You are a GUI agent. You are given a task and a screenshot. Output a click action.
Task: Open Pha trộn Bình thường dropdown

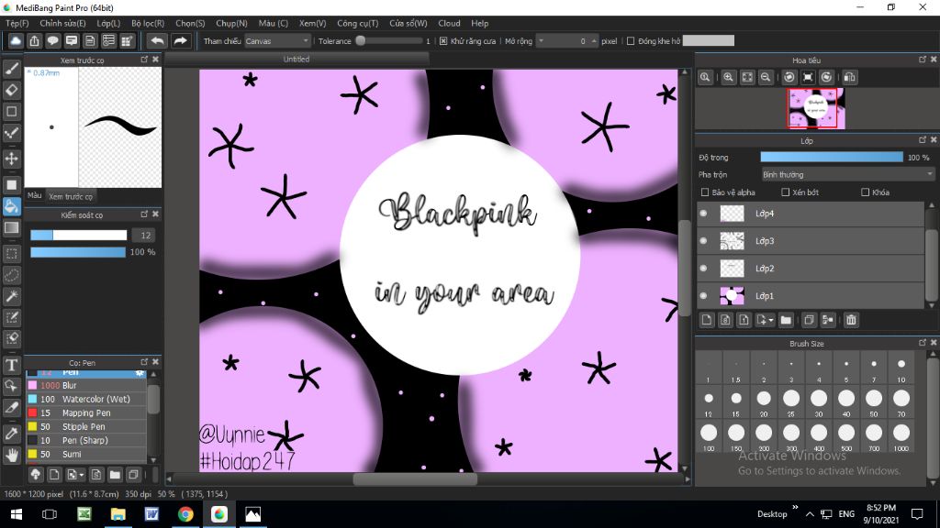(x=847, y=175)
